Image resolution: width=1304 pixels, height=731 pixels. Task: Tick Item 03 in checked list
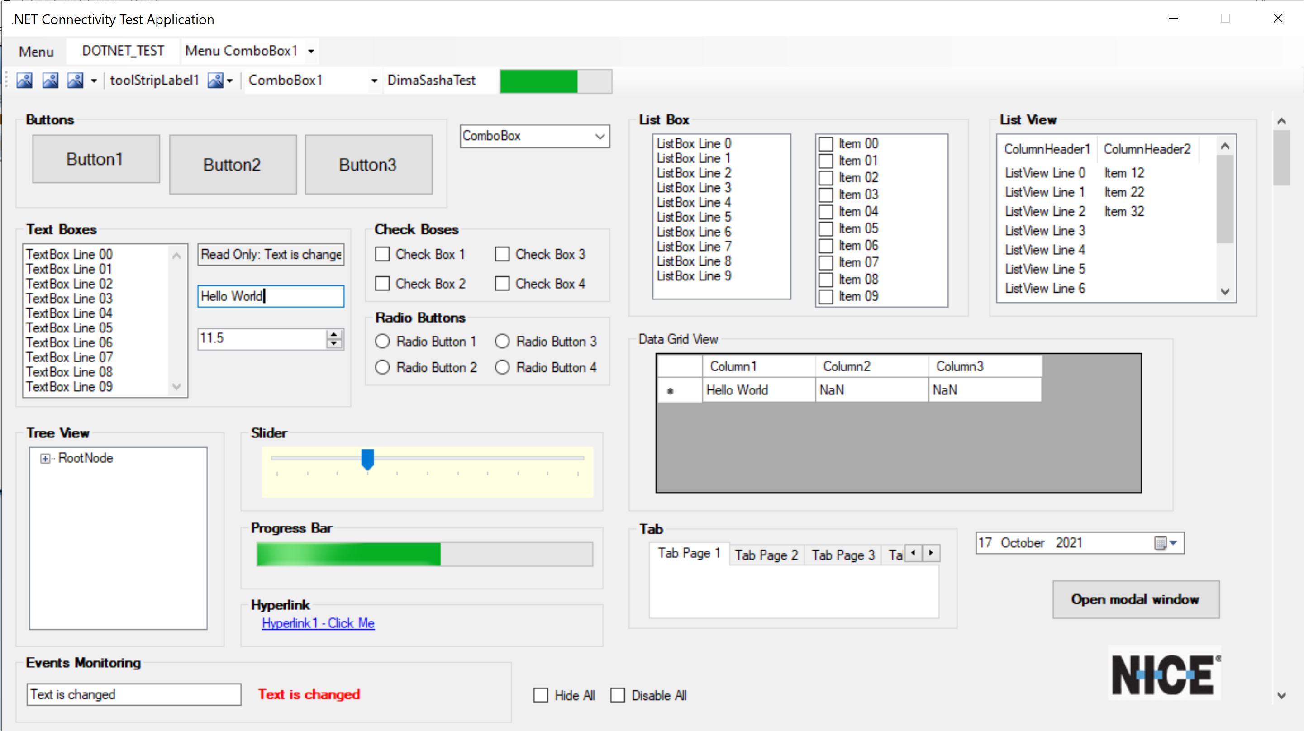(826, 195)
